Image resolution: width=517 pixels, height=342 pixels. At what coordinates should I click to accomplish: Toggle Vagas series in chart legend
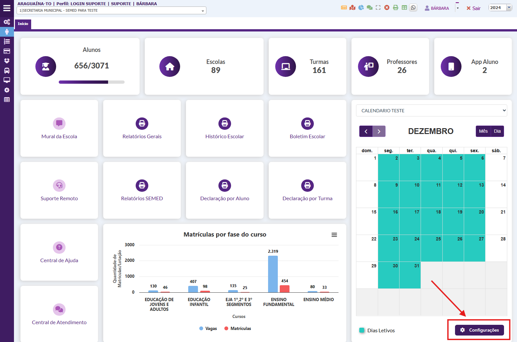point(208,329)
